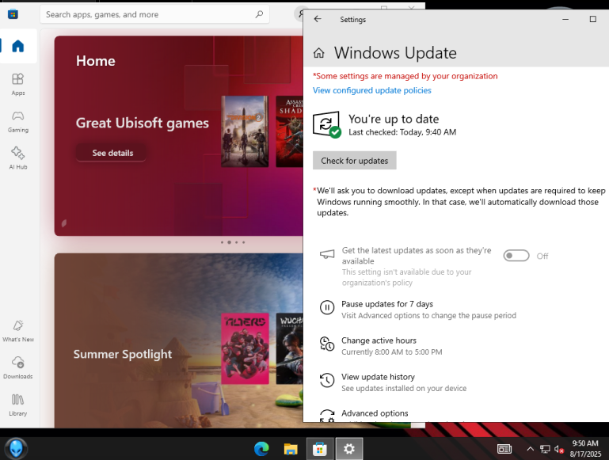Open What's New in Store sidebar
Viewport: 609px width, 460px height.
click(18, 331)
